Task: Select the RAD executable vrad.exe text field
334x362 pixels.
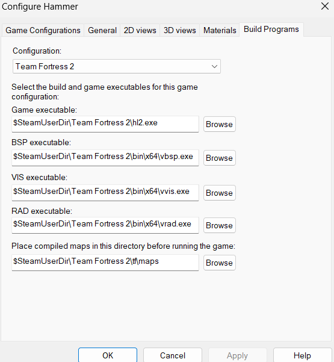Action: (x=105, y=225)
